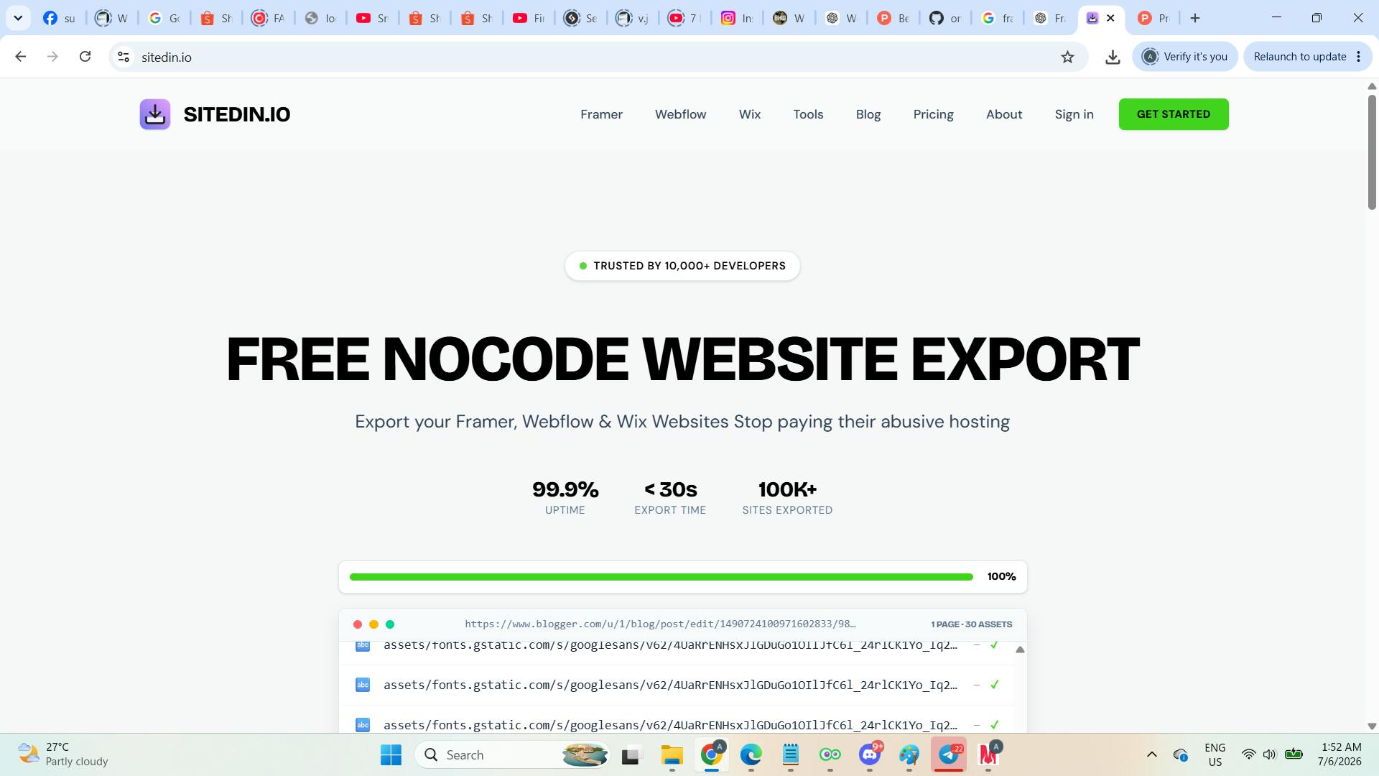Open the Pricing page
This screenshot has height=776, width=1379.
pyautogui.click(x=933, y=114)
